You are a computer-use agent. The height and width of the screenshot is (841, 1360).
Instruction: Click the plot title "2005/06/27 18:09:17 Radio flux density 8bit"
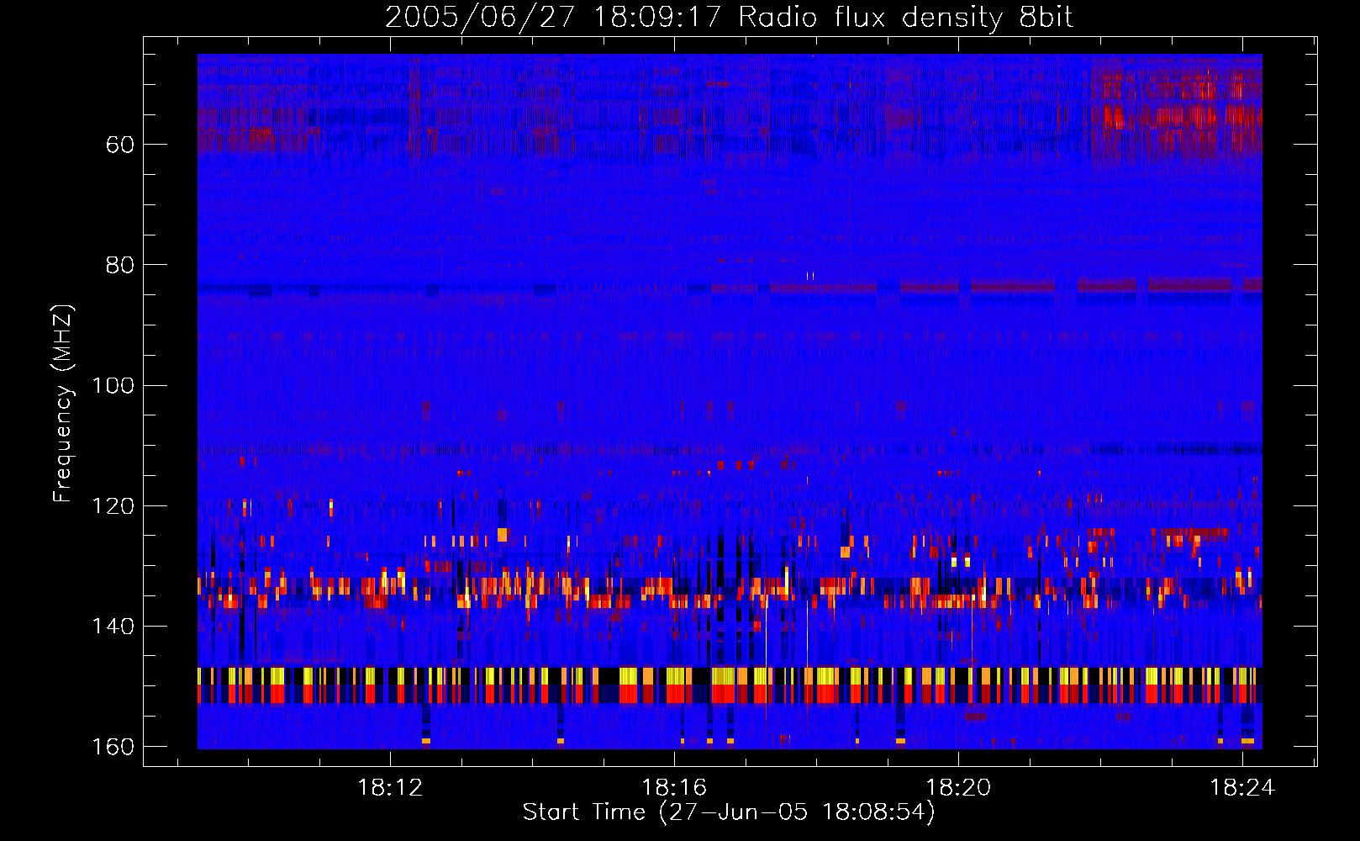click(x=729, y=18)
